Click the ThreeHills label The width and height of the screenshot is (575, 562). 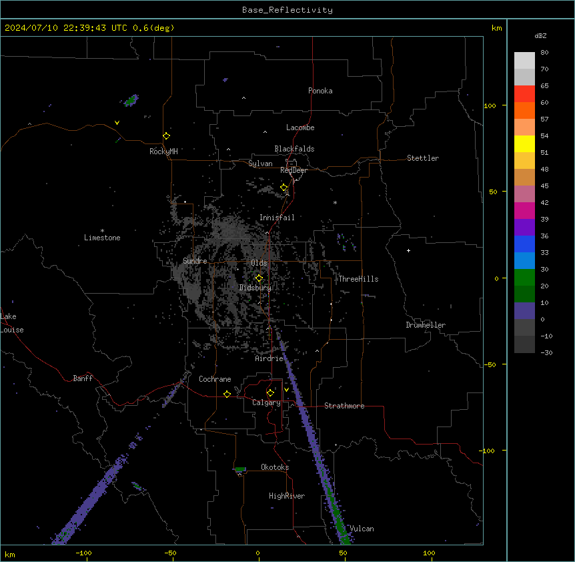coord(358,279)
